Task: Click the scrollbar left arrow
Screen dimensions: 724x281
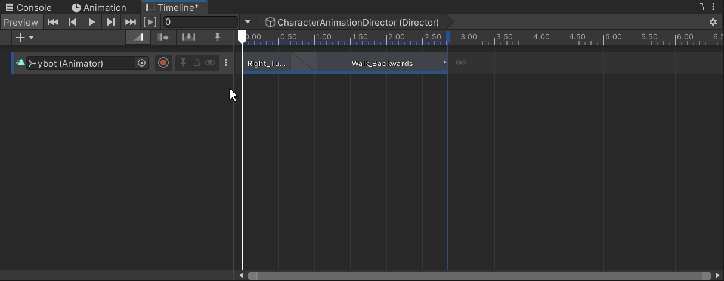Action: coord(241,276)
